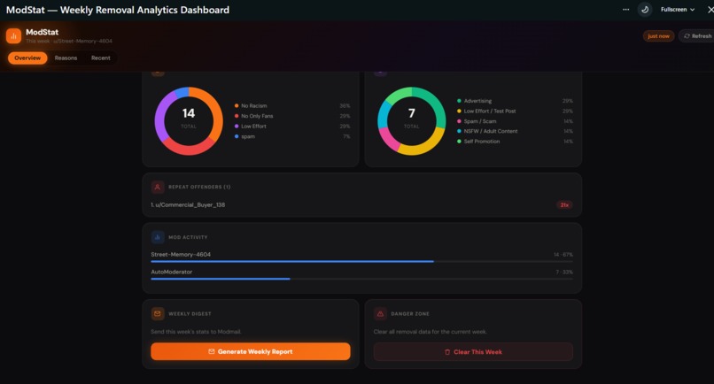Click the pink Spam / Scam legend dot
Screen dimensions: 714x384
click(x=459, y=121)
